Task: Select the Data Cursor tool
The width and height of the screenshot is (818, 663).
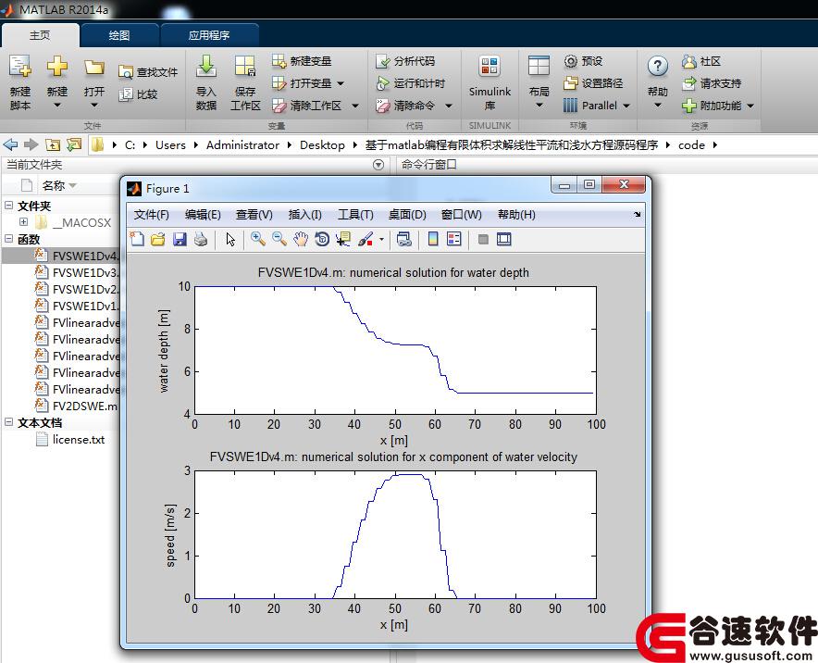Action: pos(343,239)
